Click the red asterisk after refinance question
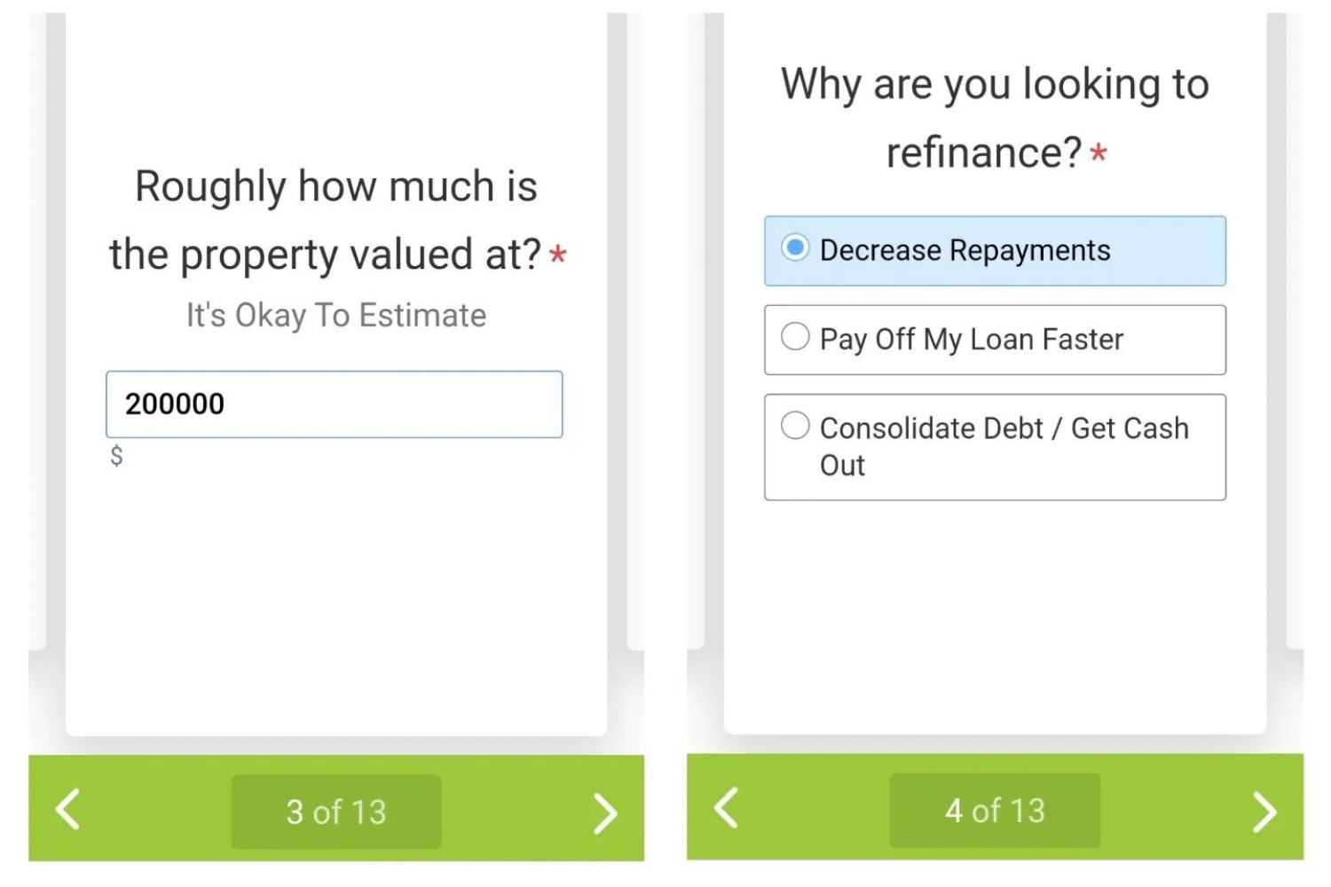Viewport: 1331px width, 887px height. coord(1099,153)
